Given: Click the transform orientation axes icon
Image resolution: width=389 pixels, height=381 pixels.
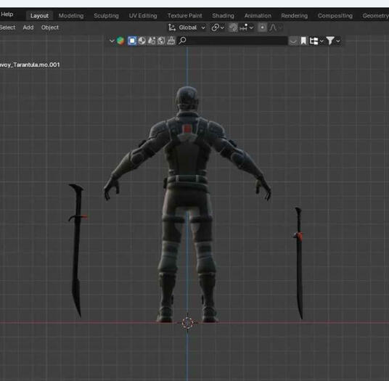Looking at the screenshot, I should [x=172, y=28].
